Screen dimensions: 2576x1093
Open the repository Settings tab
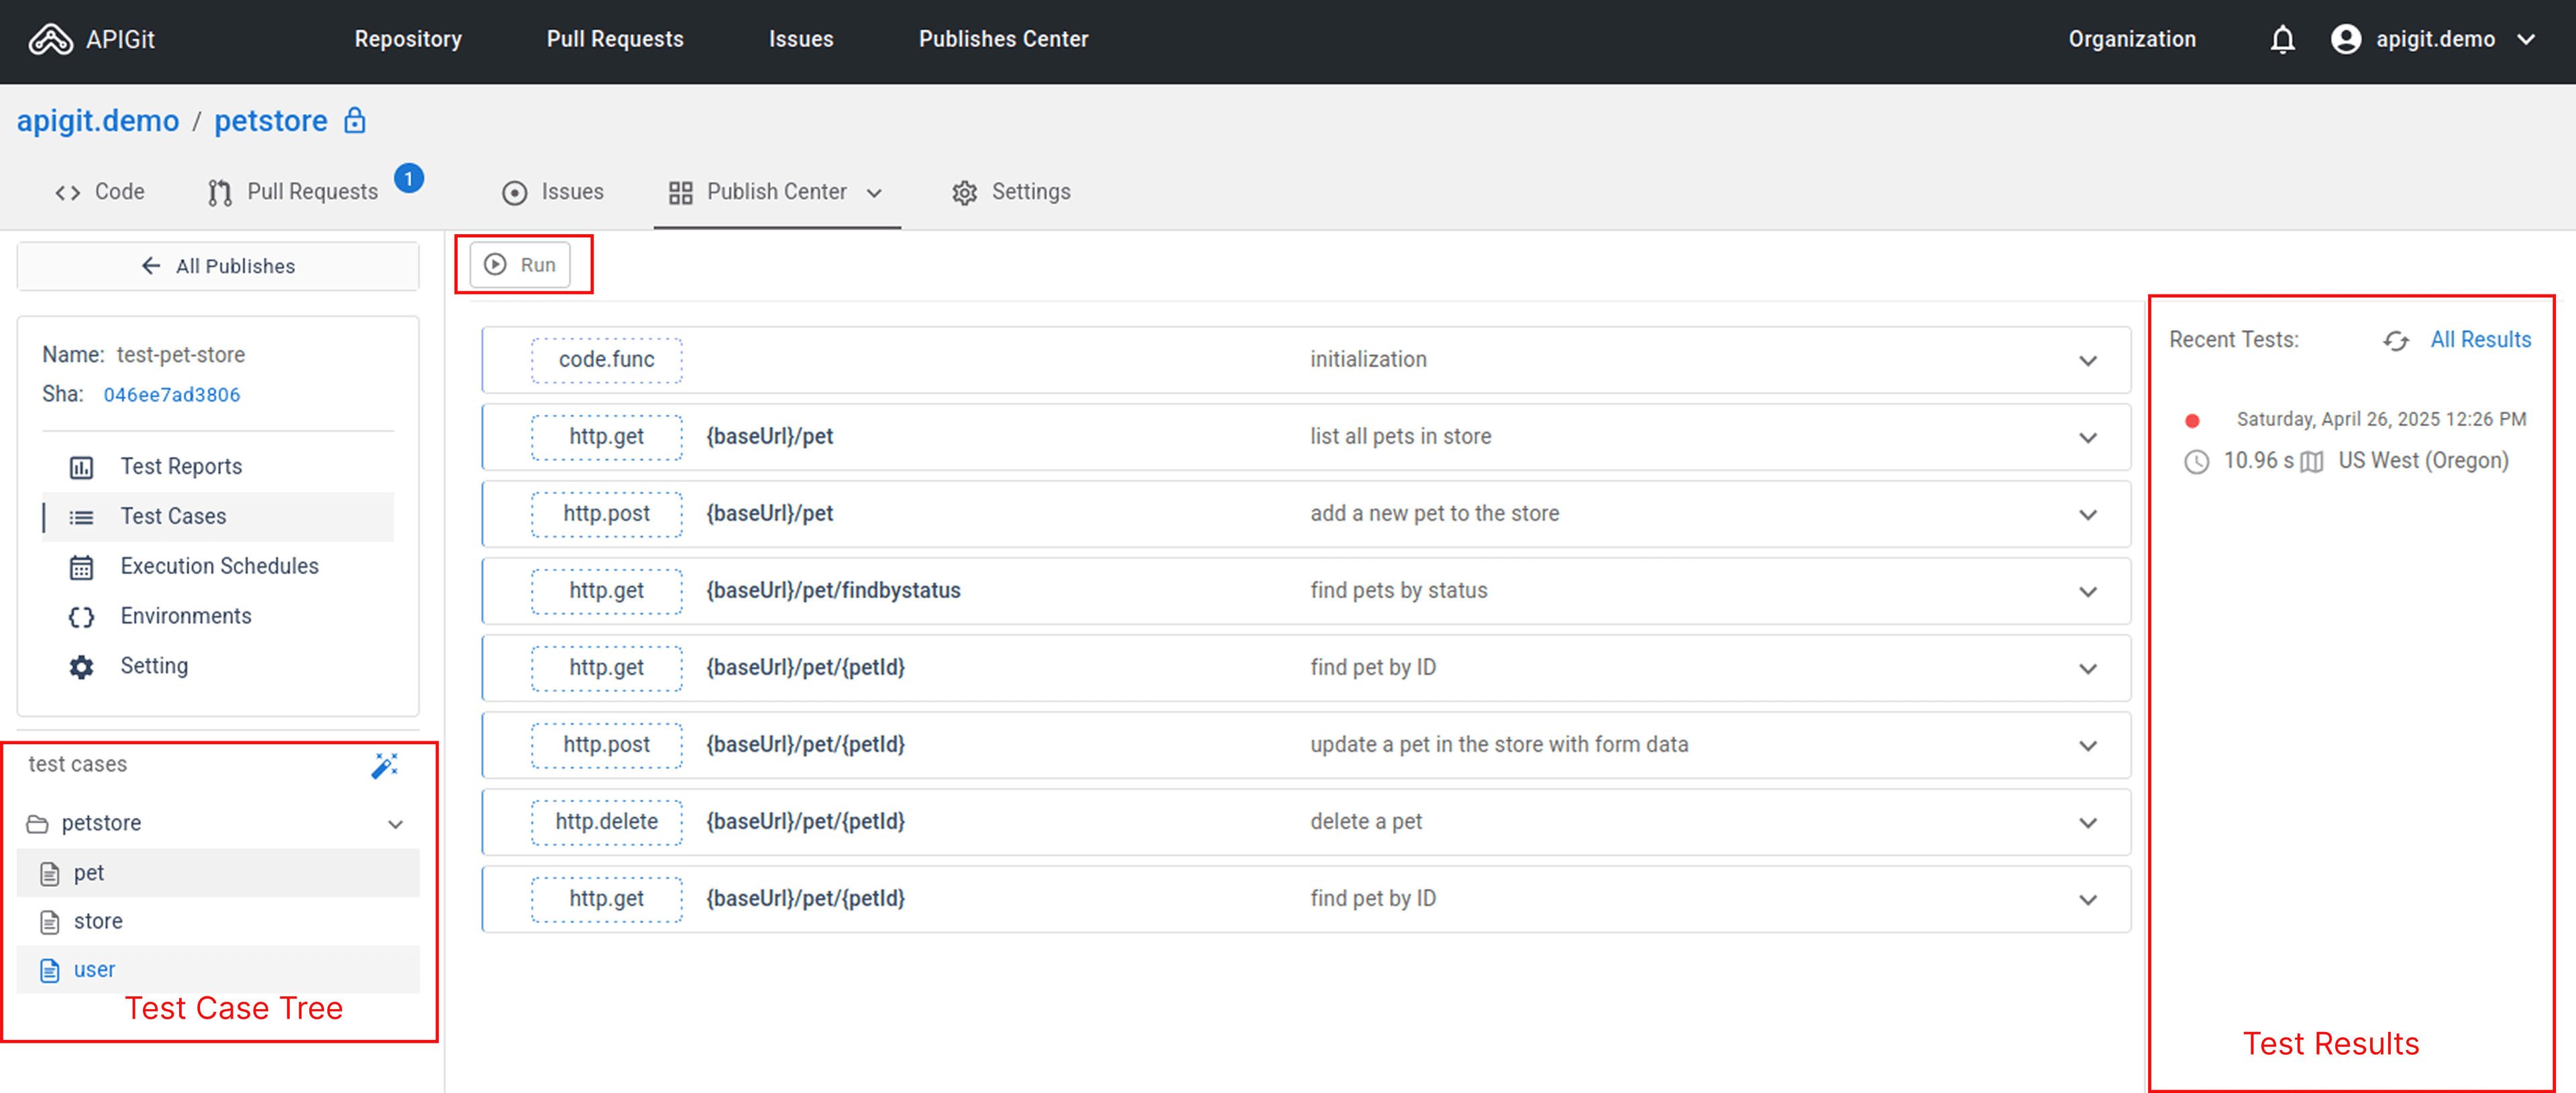pyautogui.click(x=1011, y=192)
